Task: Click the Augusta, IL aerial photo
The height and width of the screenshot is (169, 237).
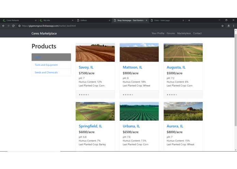Action: (x=183, y=52)
